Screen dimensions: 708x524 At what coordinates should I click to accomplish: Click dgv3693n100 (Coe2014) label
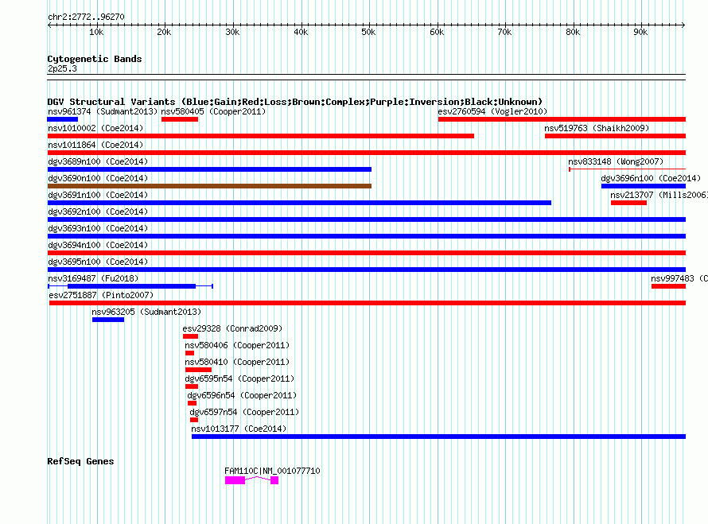point(98,228)
